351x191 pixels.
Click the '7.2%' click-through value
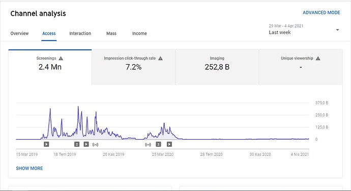pyautogui.click(x=133, y=67)
